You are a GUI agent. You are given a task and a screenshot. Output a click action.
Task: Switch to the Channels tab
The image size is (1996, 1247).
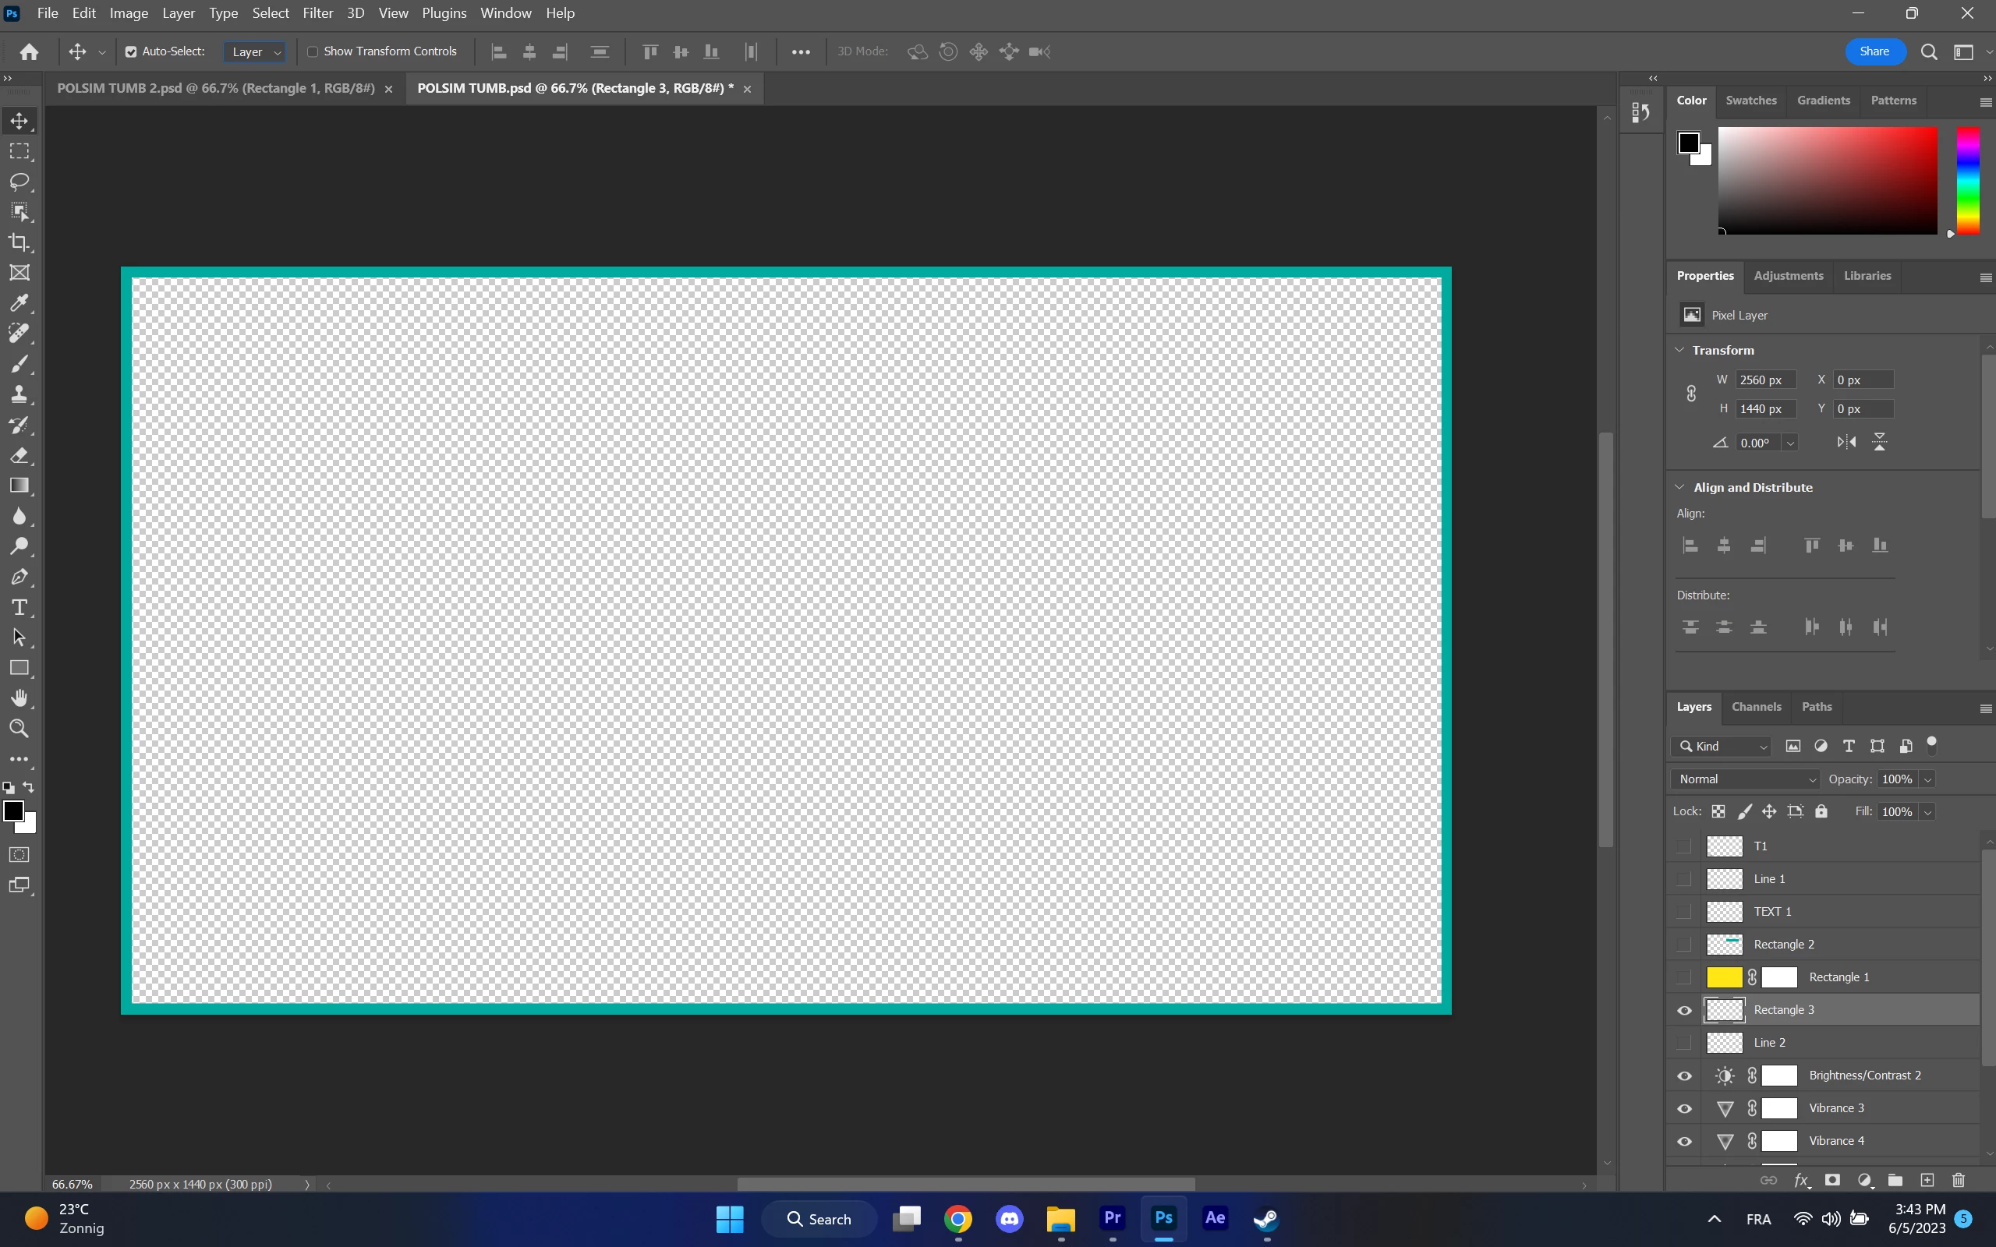click(1755, 707)
